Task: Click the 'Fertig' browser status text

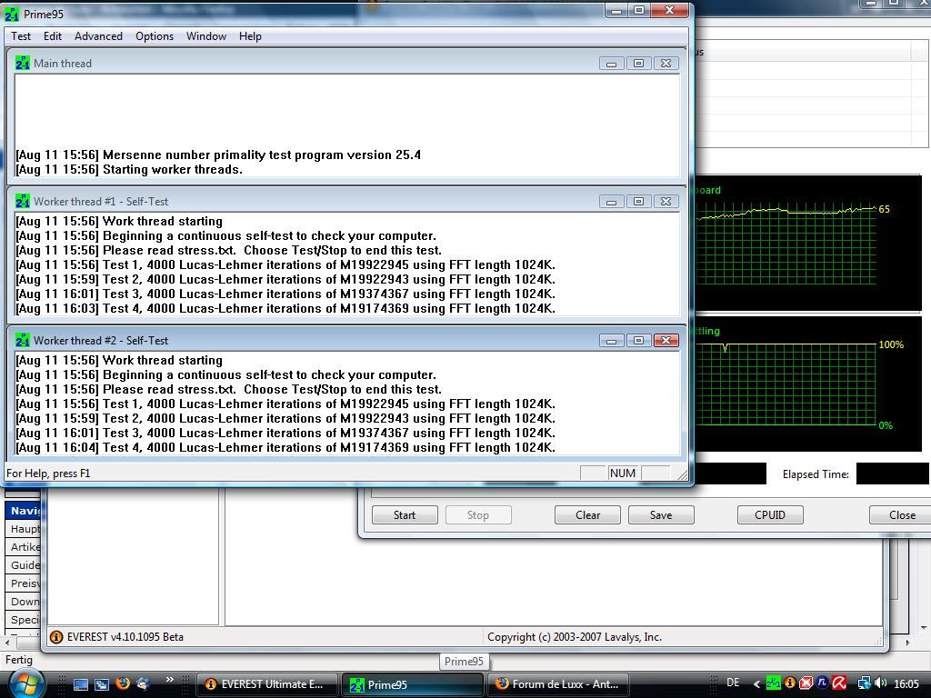Action: click(19, 660)
